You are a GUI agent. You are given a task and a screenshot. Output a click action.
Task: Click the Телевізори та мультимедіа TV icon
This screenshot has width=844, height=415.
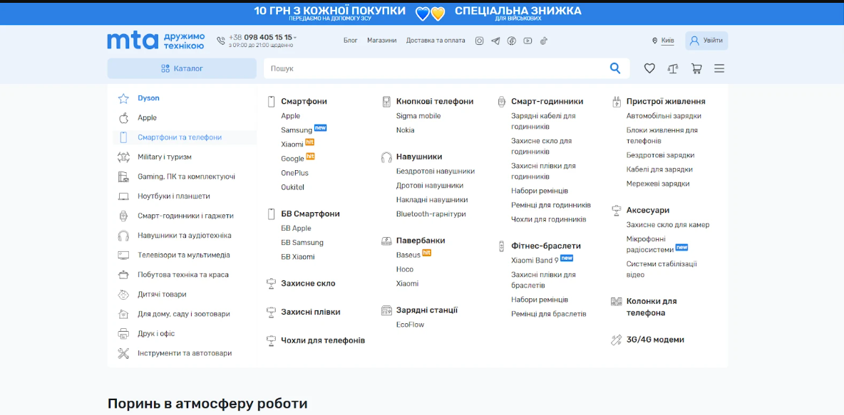(123, 255)
